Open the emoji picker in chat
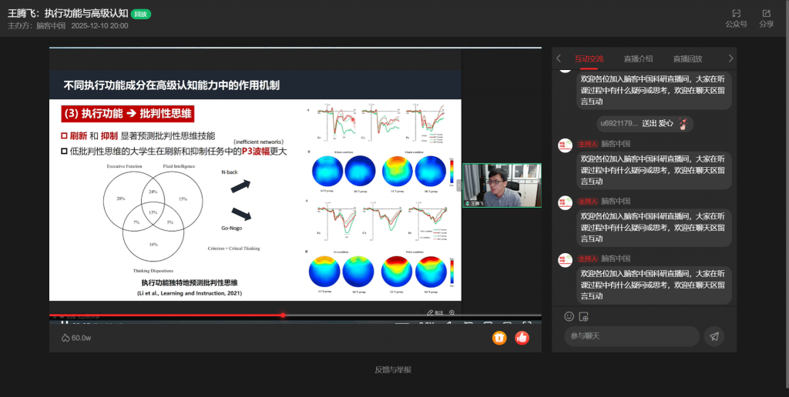The width and height of the screenshot is (789, 397). click(569, 316)
